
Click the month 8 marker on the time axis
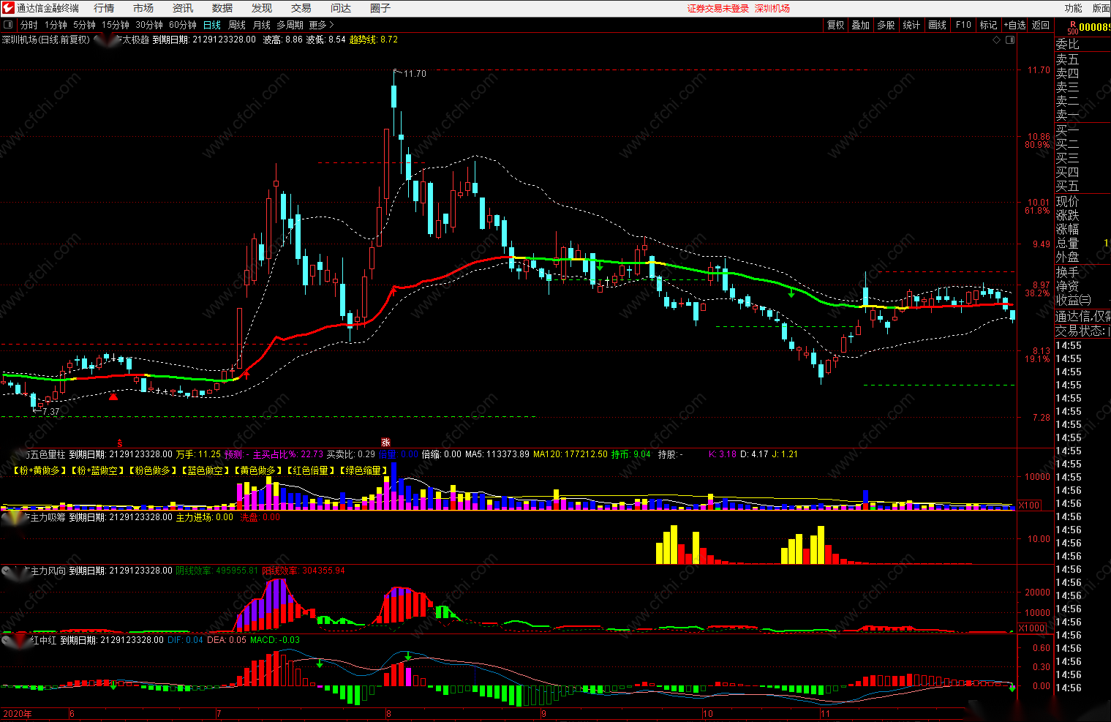click(388, 714)
